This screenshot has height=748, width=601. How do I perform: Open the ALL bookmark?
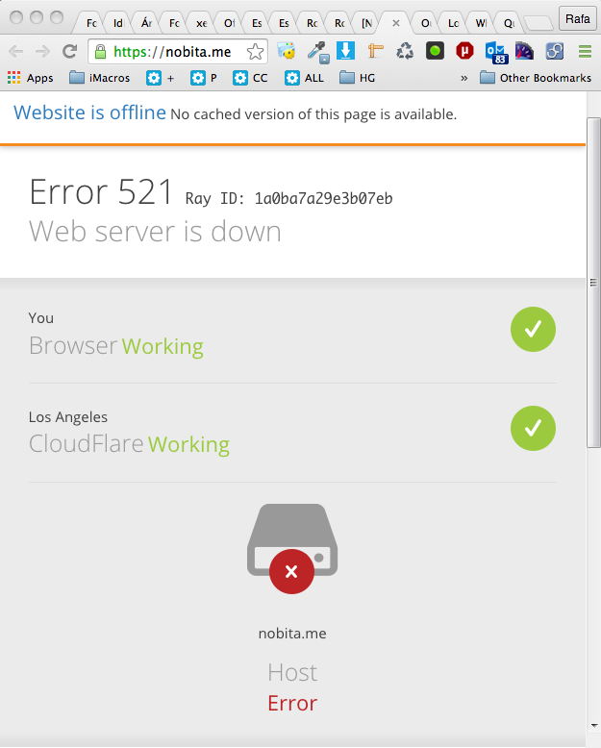coord(305,78)
